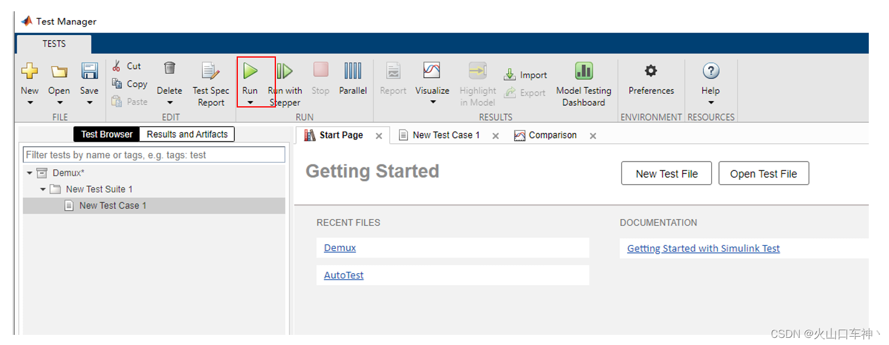Click the Report icon
Screen dimensions: 889x345
(393, 71)
